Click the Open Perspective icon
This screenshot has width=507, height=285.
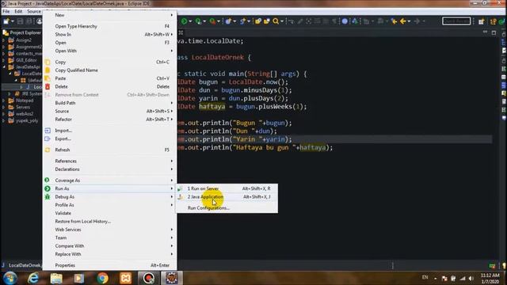[x=482, y=21]
